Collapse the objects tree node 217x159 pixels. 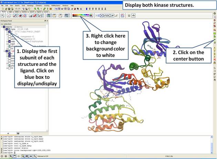(x=1, y=27)
